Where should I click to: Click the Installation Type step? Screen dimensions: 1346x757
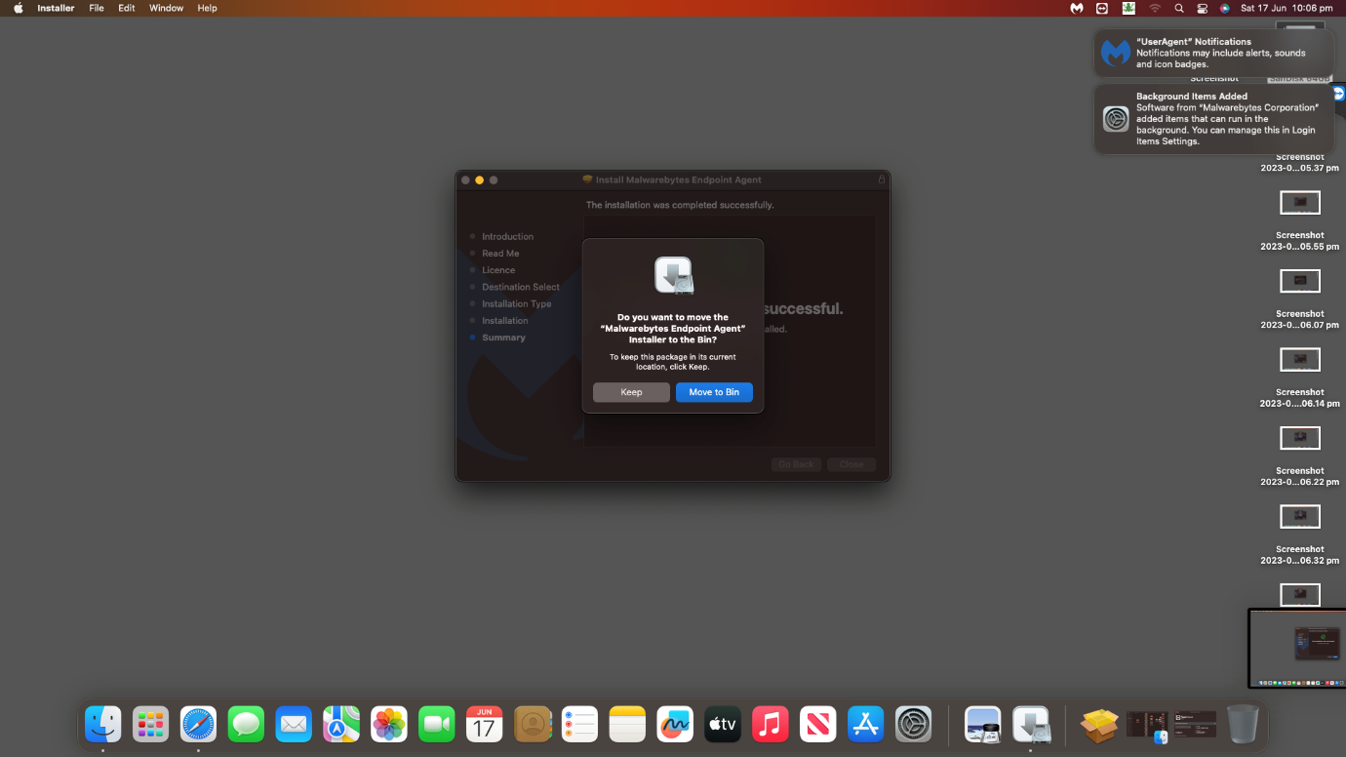coord(517,304)
